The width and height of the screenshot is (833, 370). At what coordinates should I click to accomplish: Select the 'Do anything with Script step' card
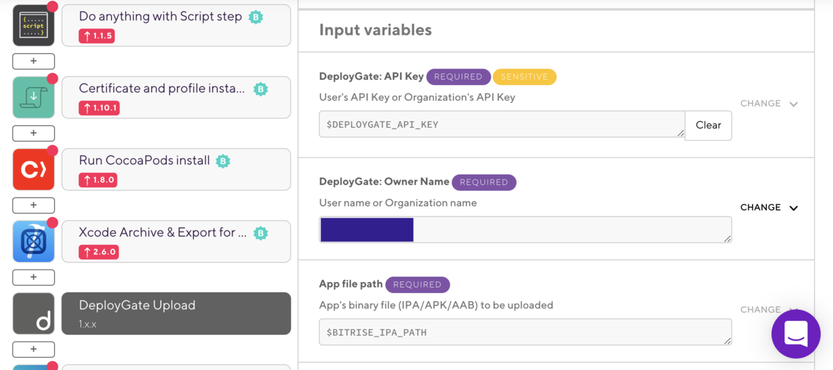tap(176, 26)
